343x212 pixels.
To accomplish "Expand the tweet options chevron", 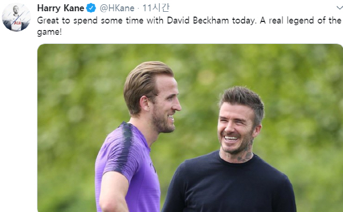I will (x=339, y=8).
